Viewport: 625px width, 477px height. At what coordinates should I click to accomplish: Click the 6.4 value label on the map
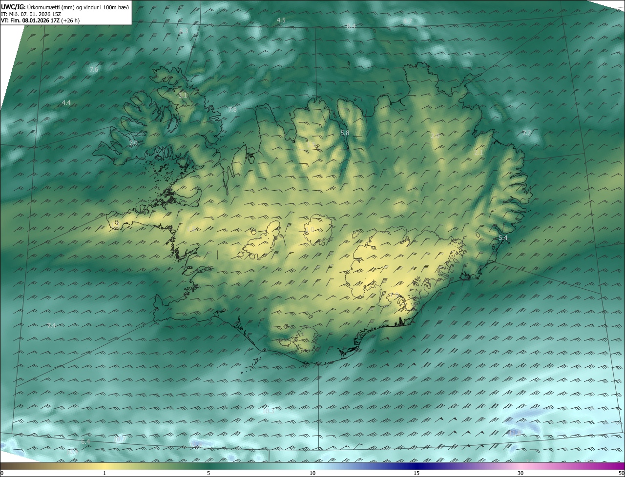85,441
